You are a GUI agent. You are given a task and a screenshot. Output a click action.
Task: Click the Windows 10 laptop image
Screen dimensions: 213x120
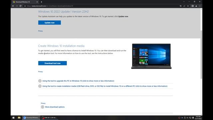tap(151, 56)
